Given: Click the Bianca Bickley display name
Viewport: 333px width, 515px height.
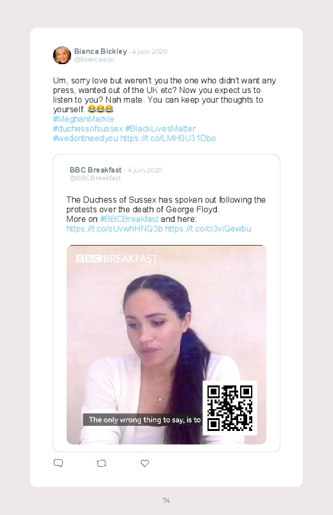Looking at the screenshot, I should pos(101,51).
